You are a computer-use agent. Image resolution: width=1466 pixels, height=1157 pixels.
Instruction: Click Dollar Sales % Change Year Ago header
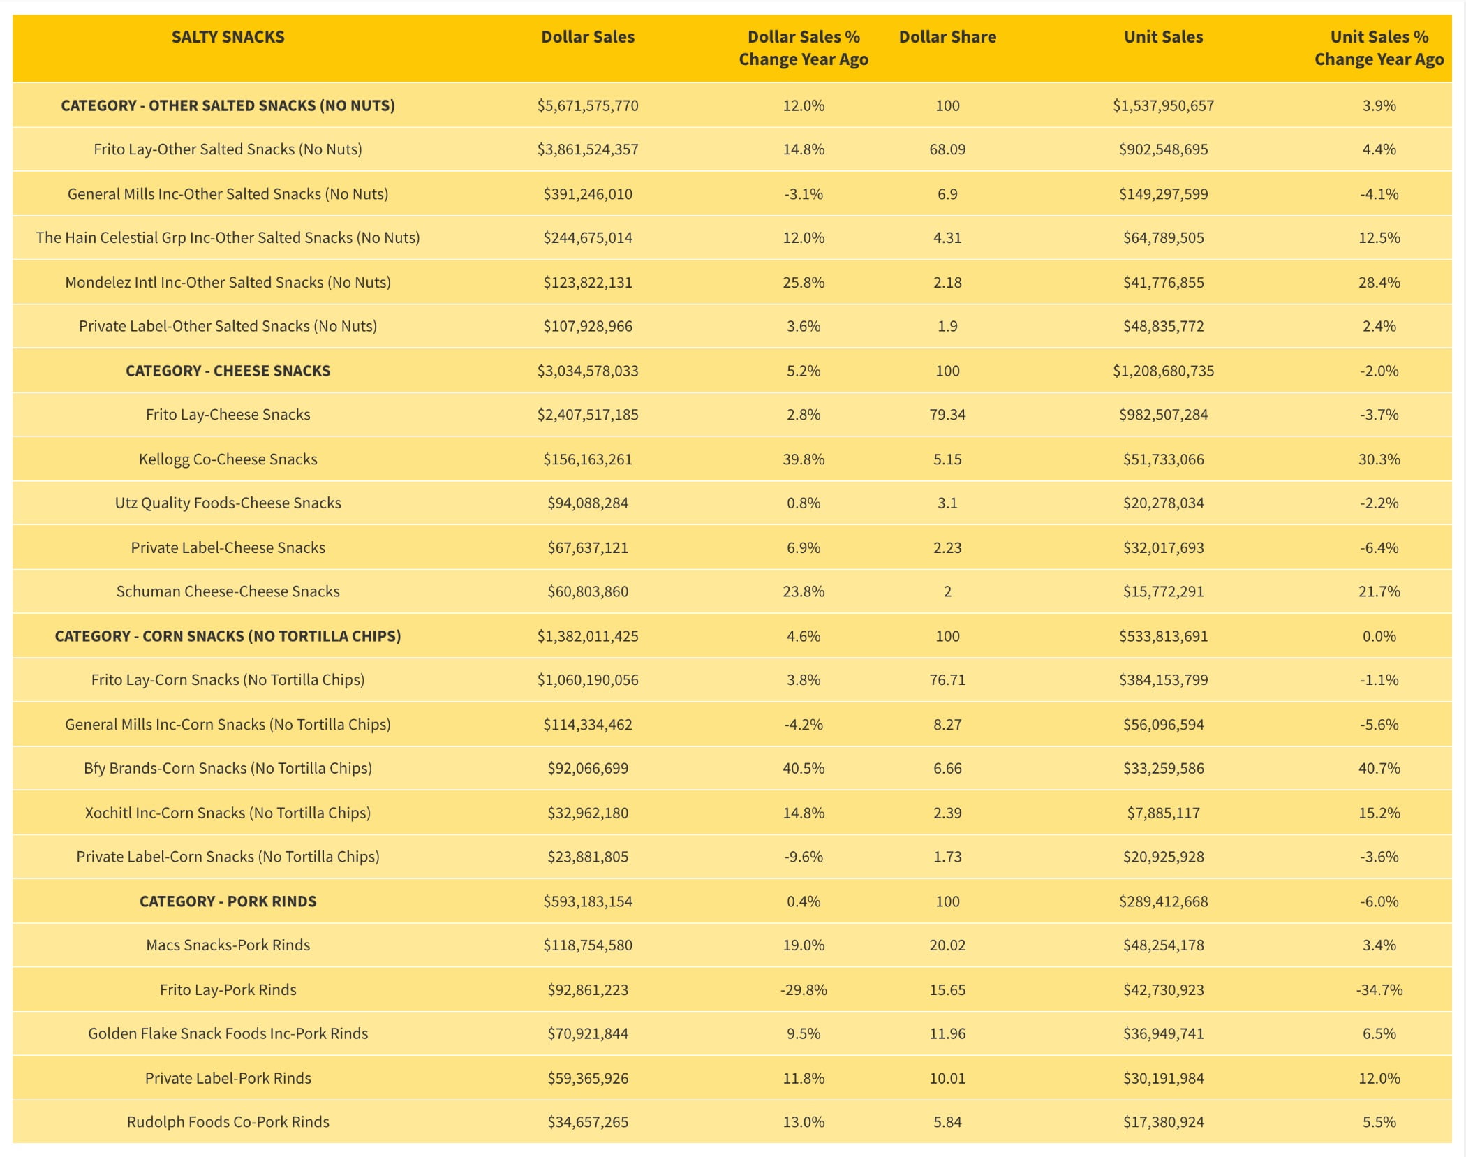tap(804, 48)
